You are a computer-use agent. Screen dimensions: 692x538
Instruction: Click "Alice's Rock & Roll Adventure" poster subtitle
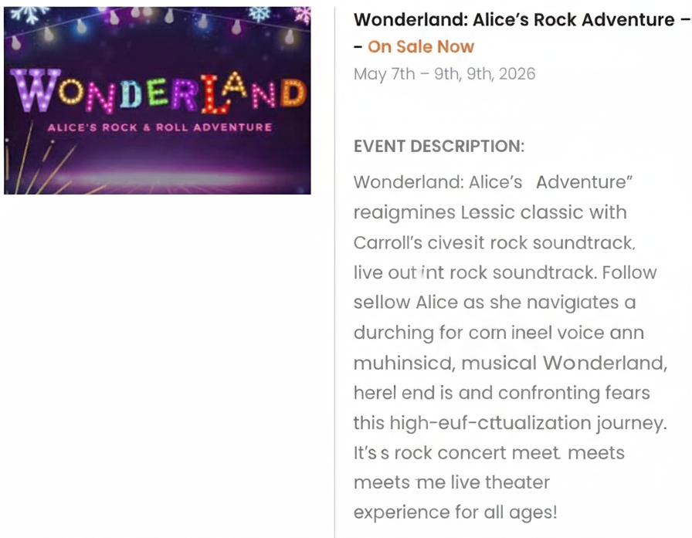(x=159, y=127)
